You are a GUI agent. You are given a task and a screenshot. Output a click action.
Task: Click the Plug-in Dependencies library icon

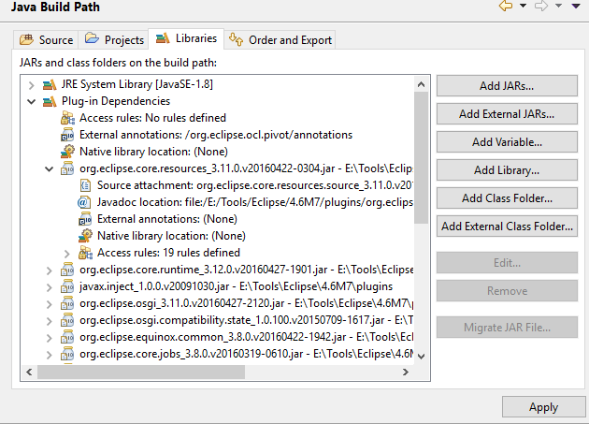click(x=50, y=102)
